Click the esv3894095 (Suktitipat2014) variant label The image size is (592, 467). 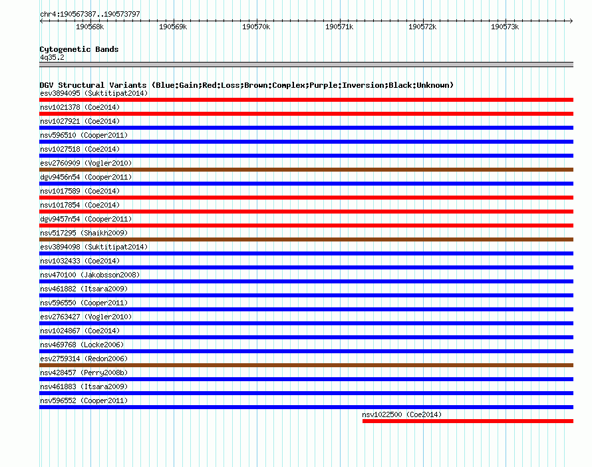tap(94, 93)
